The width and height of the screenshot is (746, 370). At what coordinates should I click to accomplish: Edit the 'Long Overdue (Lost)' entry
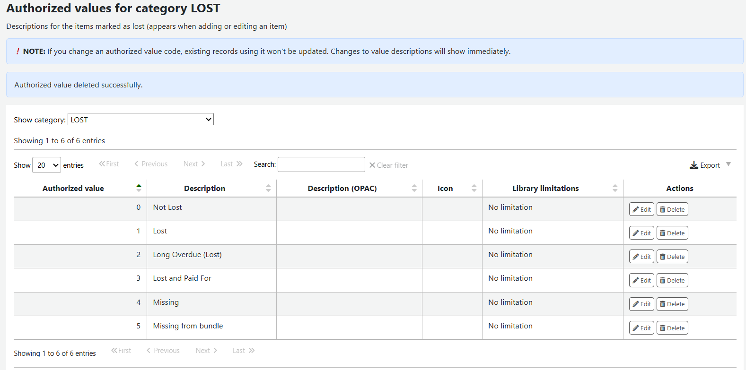tap(641, 257)
